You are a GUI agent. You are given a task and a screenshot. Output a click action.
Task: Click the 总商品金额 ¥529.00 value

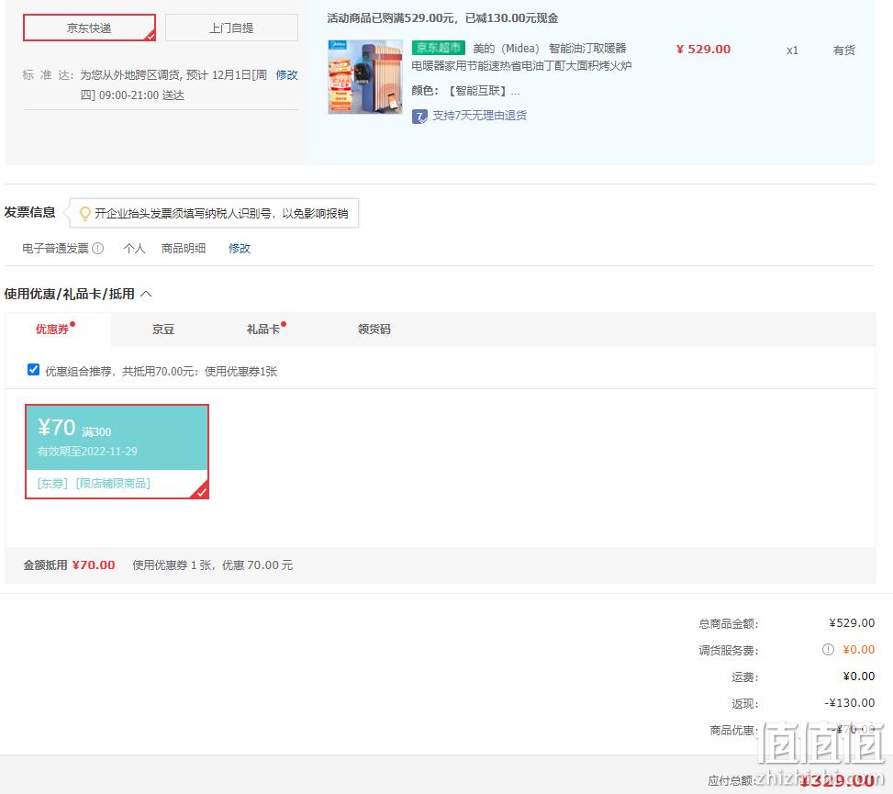coord(852,623)
